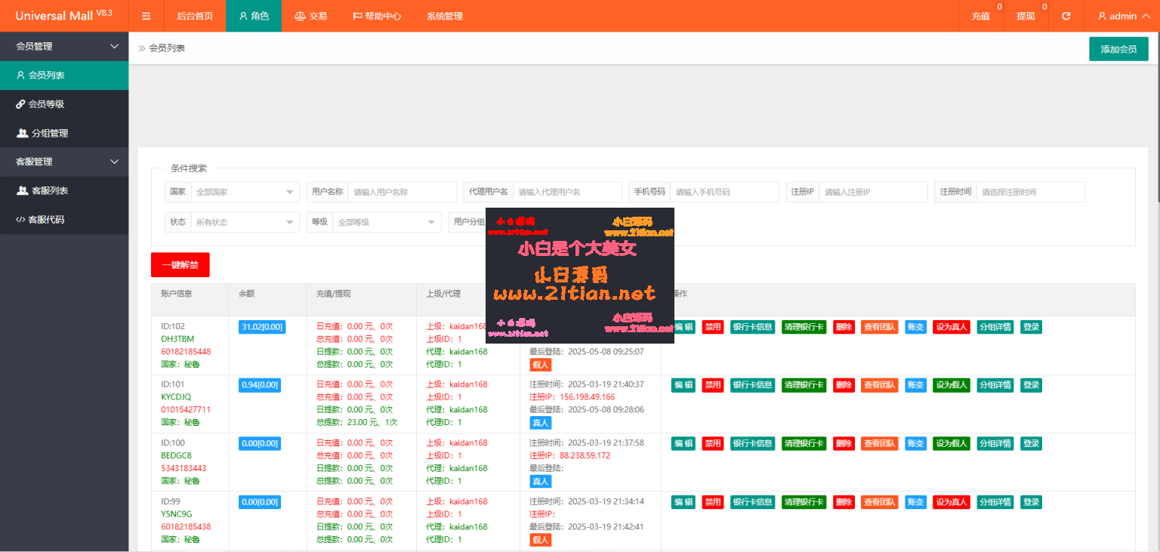
Task: Open the 等级 level dropdown
Action: (386, 223)
